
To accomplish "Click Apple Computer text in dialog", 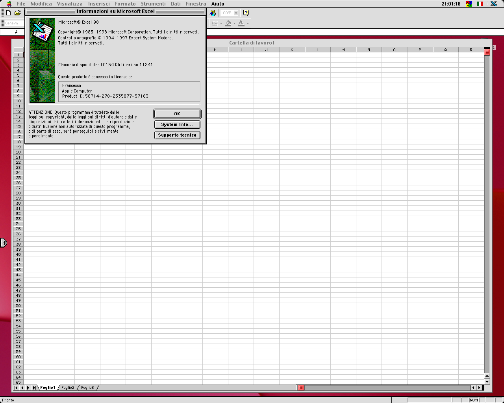I will coord(77,91).
